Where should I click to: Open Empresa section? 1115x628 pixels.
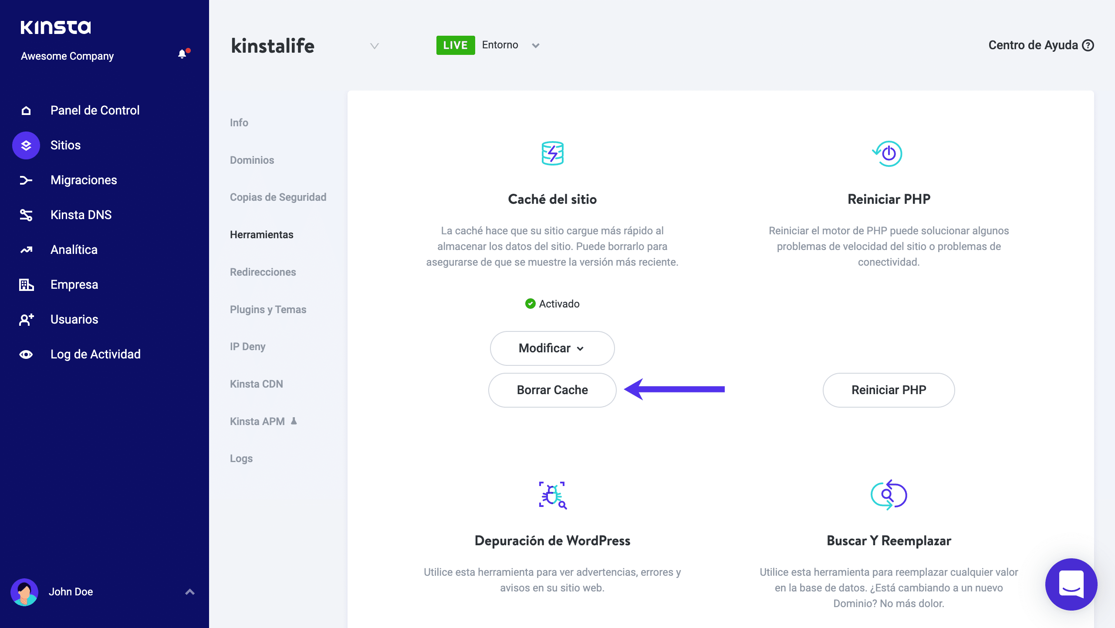[x=74, y=284]
